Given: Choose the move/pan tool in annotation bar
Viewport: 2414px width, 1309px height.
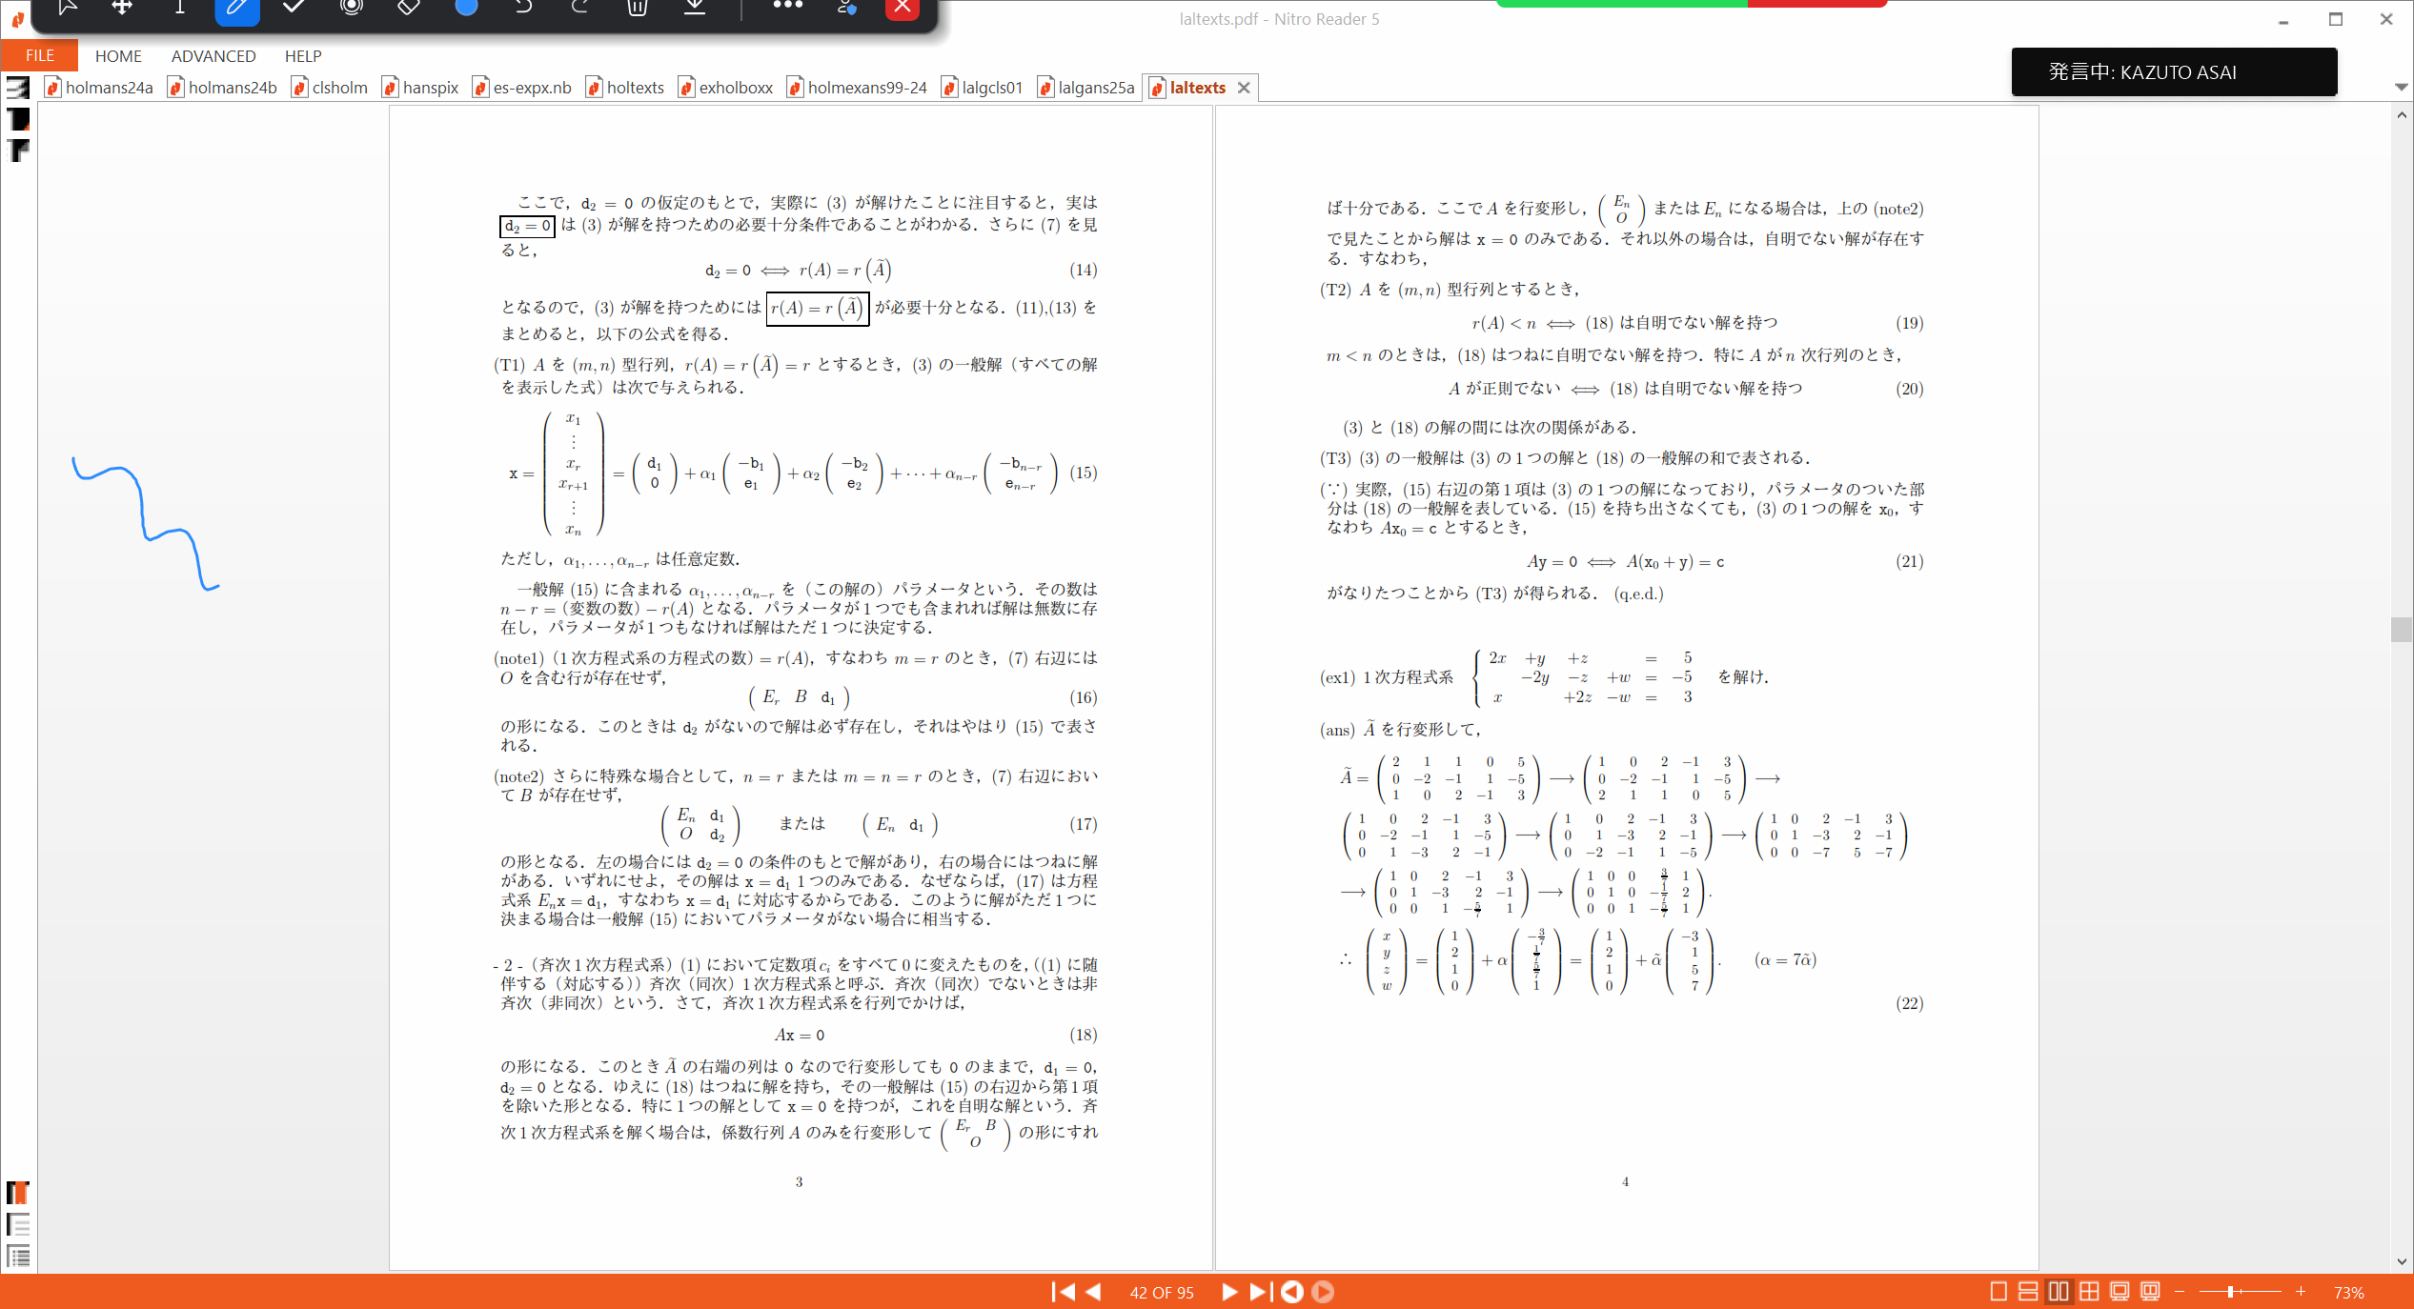Looking at the screenshot, I should click(122, 8).
